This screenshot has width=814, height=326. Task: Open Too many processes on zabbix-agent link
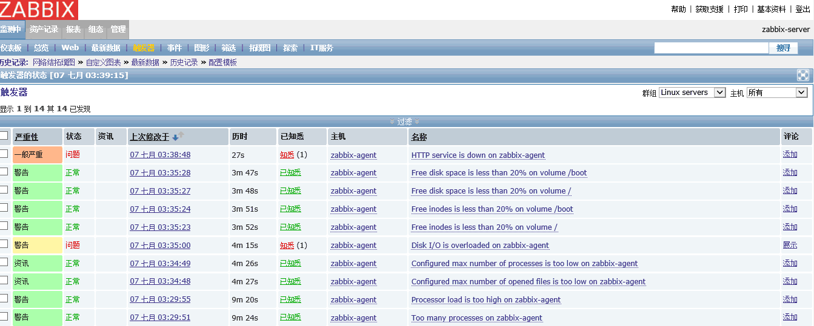477,318
